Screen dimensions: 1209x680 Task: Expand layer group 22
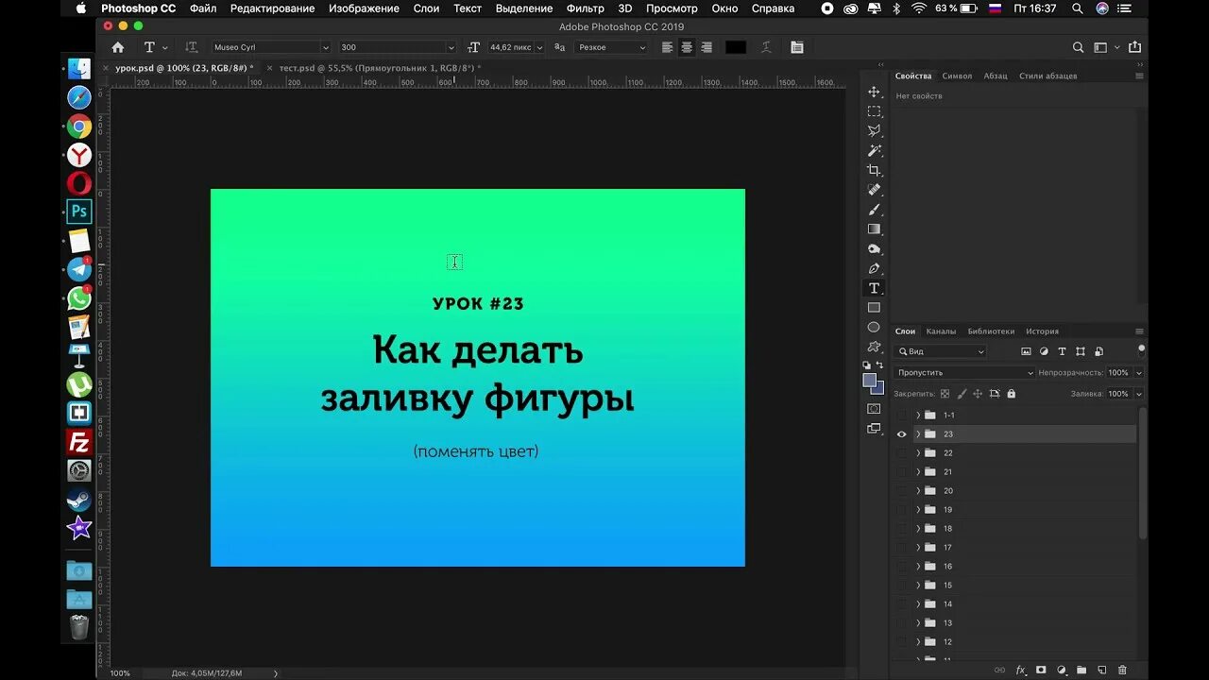point(917,452)
